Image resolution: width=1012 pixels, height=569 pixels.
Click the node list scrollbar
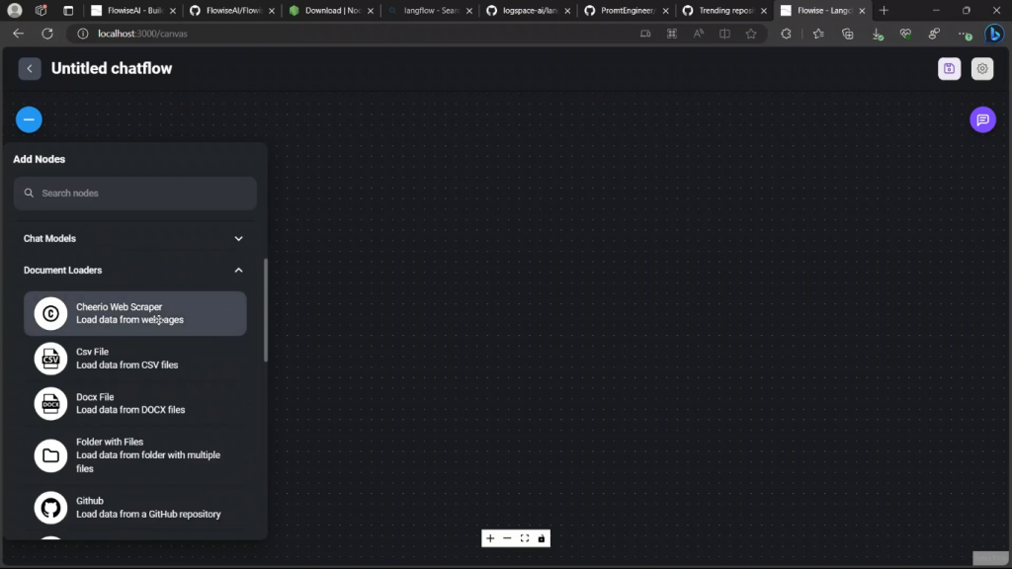tap(265, 309)
